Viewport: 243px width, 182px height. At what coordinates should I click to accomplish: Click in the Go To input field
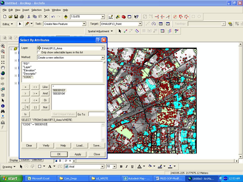[96, 114]
